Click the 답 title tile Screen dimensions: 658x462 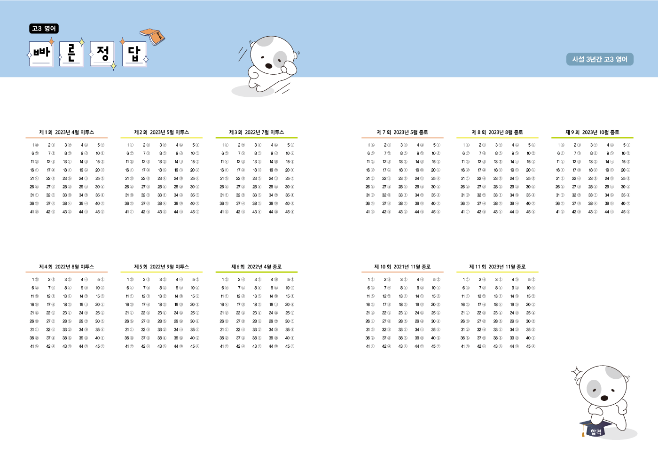pyautogui.click(x=134, y=54)
